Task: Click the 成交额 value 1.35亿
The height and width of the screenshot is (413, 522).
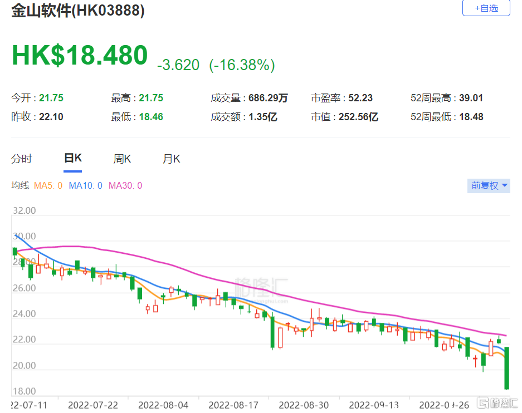Action: pos(262,117)
